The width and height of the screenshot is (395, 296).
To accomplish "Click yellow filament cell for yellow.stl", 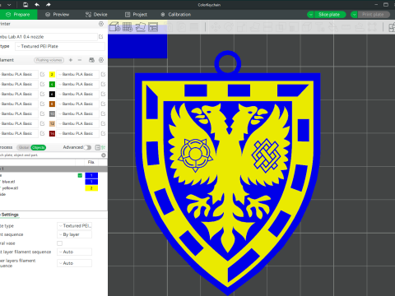I will 91,188.
